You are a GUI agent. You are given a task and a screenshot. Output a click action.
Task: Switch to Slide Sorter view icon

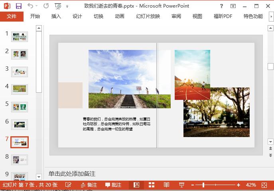coord(152,185)
